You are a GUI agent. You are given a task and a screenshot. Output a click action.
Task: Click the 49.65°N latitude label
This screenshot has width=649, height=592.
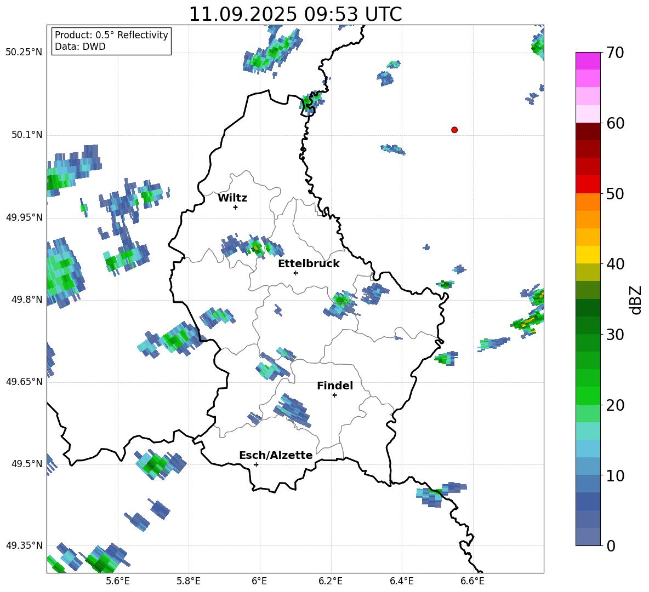[x=24, y=382]
